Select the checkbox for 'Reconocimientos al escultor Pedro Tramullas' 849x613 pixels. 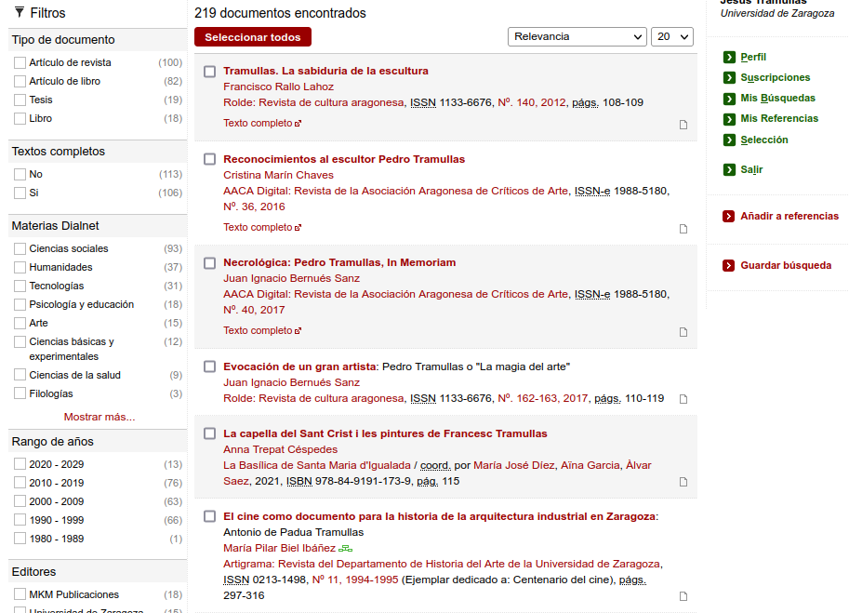209,159
